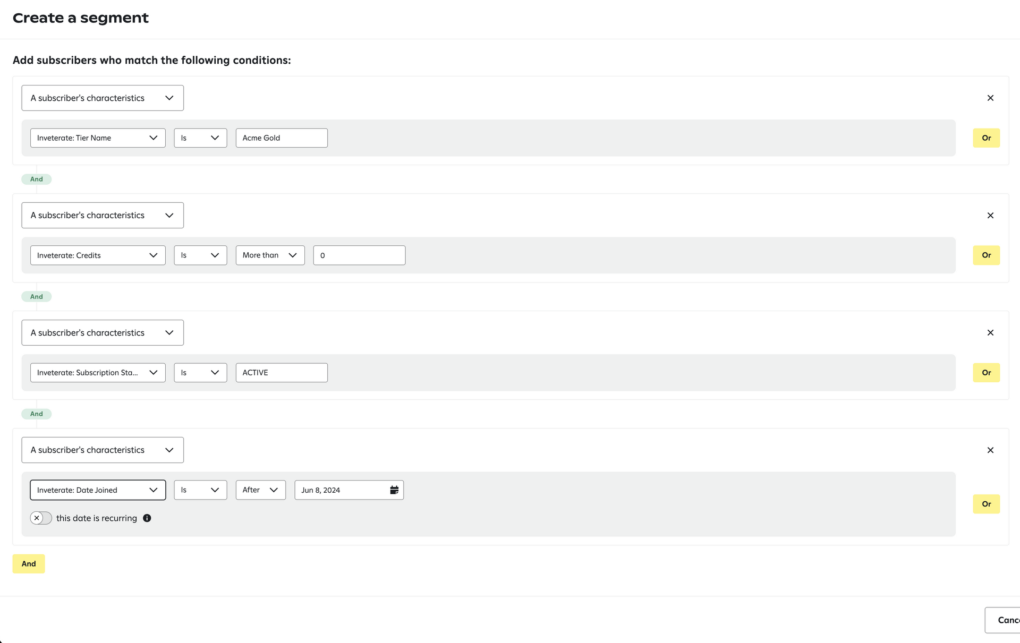Click Or button beside Acme Gold condition
1020x643 pixels.
(986, 138)
